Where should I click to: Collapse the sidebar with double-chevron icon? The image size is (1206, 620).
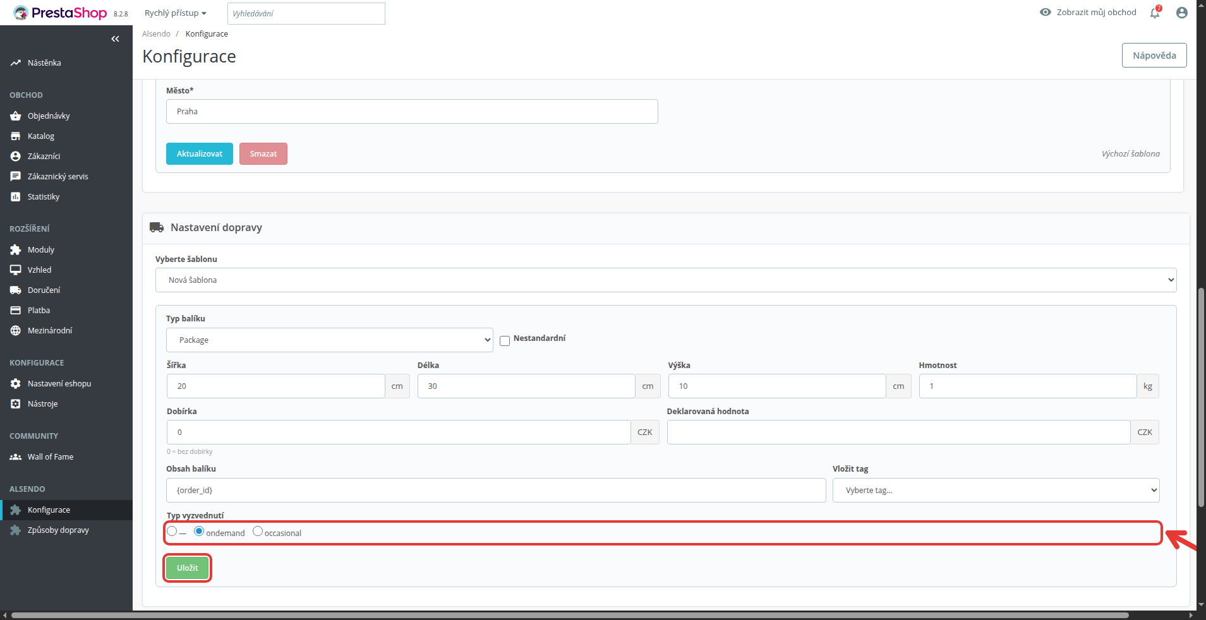click(115, 39)
